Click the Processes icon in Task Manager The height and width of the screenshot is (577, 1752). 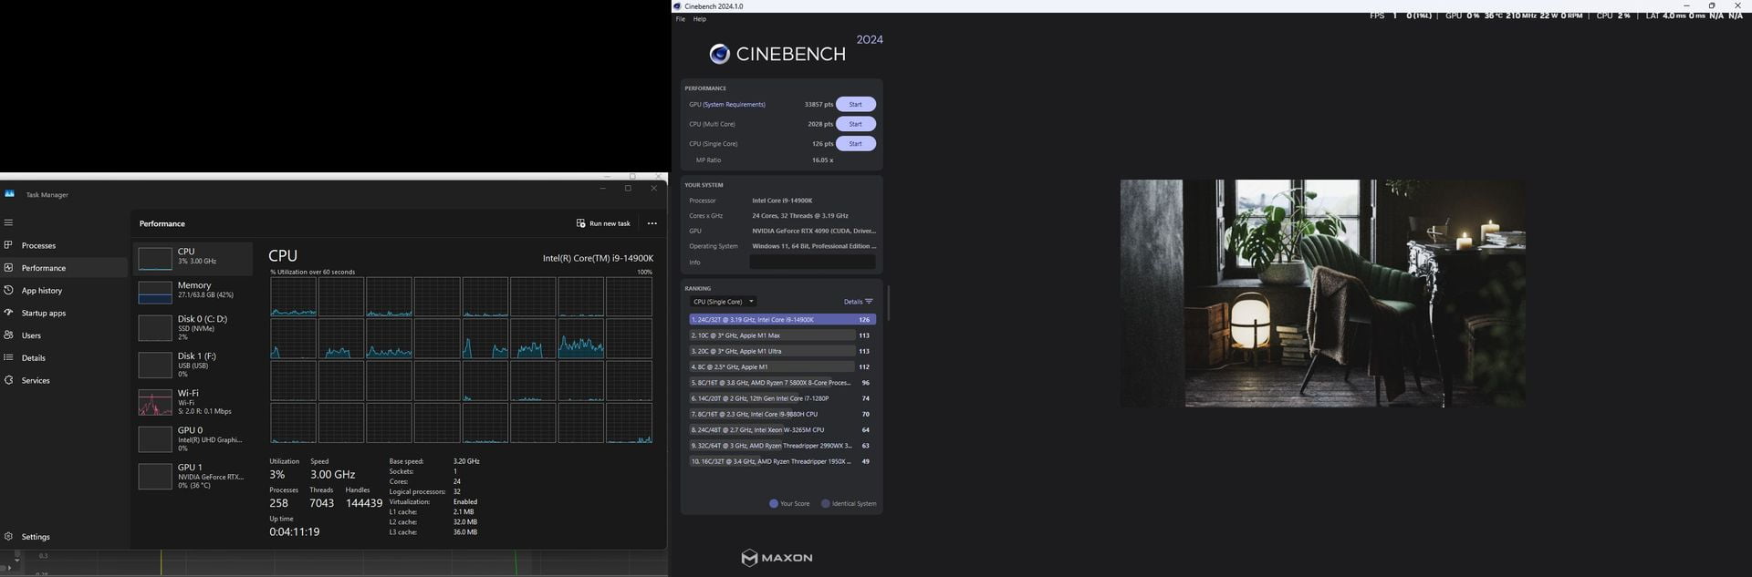8,245
